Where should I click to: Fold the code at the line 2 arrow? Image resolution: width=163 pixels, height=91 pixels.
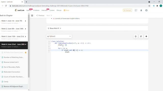click(x=50, y=43)
